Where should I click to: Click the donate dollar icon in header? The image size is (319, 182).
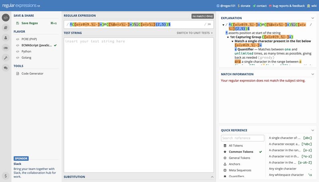click(x=238, y=6)
